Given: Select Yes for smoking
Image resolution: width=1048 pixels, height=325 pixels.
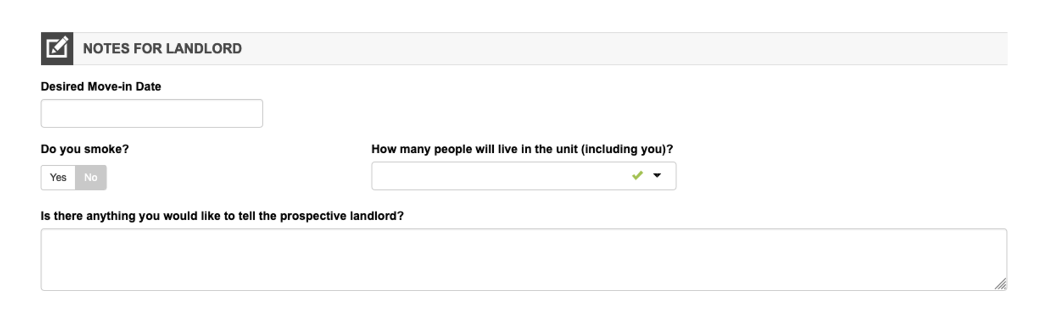Looking at the screenshot, I should pyautogui.click(x=58, y=178).
